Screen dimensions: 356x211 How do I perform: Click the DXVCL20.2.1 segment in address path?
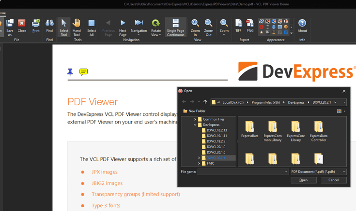click(322, 102)
